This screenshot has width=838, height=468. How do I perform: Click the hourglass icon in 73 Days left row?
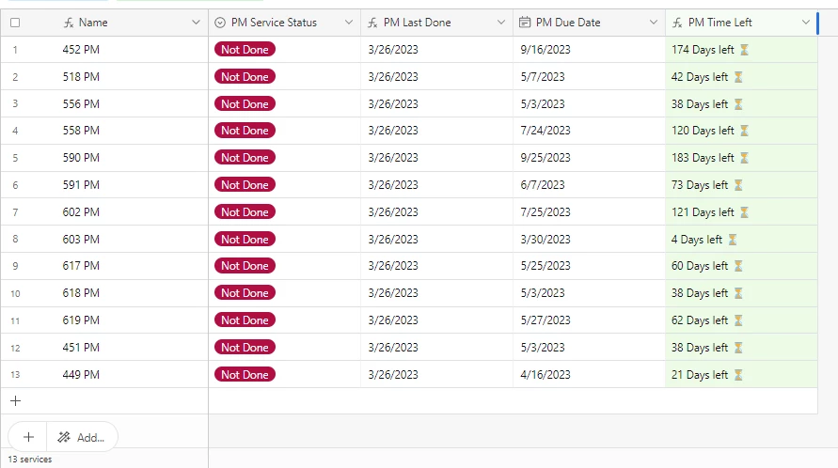[738, 185]
